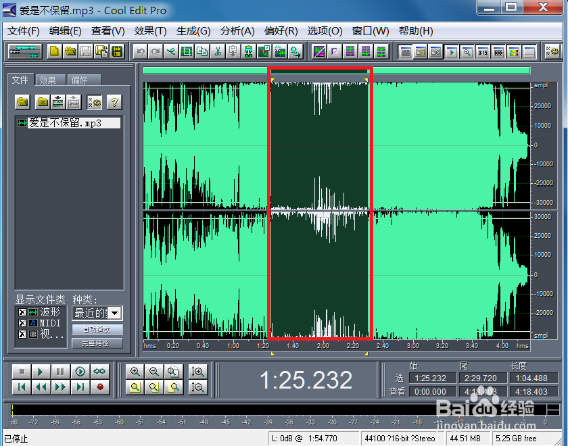
Task: Open file in the left panel using folder icon
Action: (x=22, y=103)
